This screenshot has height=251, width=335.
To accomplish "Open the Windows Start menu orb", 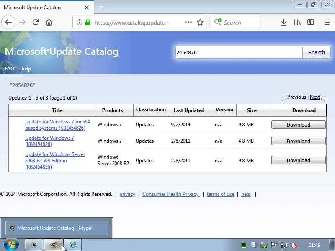I will [x=11, y=245].
